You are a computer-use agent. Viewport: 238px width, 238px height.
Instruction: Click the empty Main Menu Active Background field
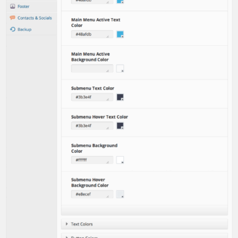pyautogui.click(x=92, y=68)
